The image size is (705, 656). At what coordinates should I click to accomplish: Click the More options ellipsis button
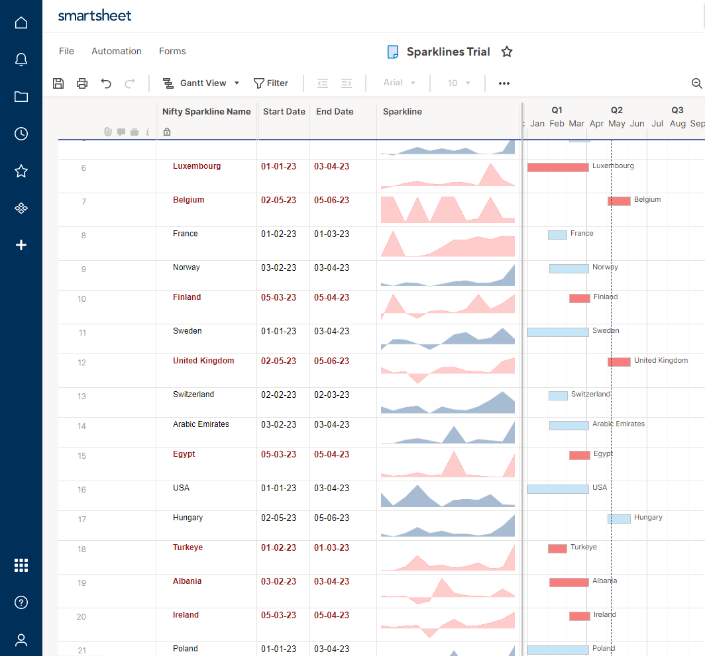(x=504, y=83)
